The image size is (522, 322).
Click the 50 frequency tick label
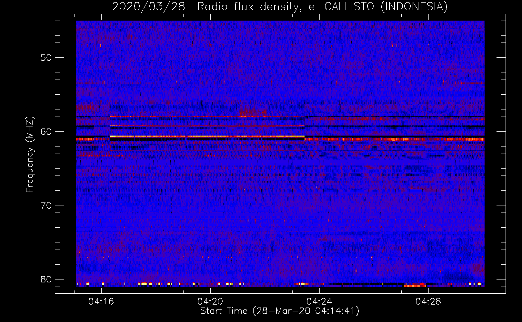pos(46,58)
